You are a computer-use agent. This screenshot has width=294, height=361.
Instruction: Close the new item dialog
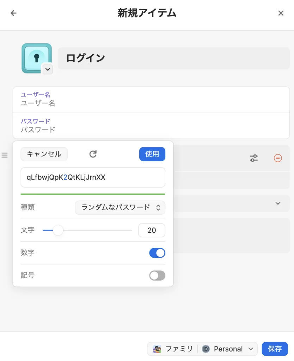coord(281,13)
